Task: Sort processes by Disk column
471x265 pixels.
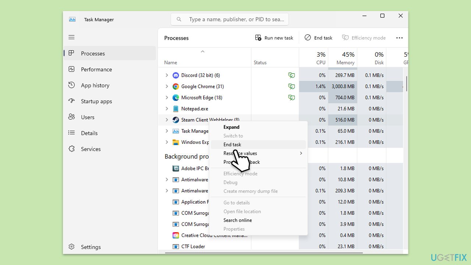Action: [x=372, y=57]
